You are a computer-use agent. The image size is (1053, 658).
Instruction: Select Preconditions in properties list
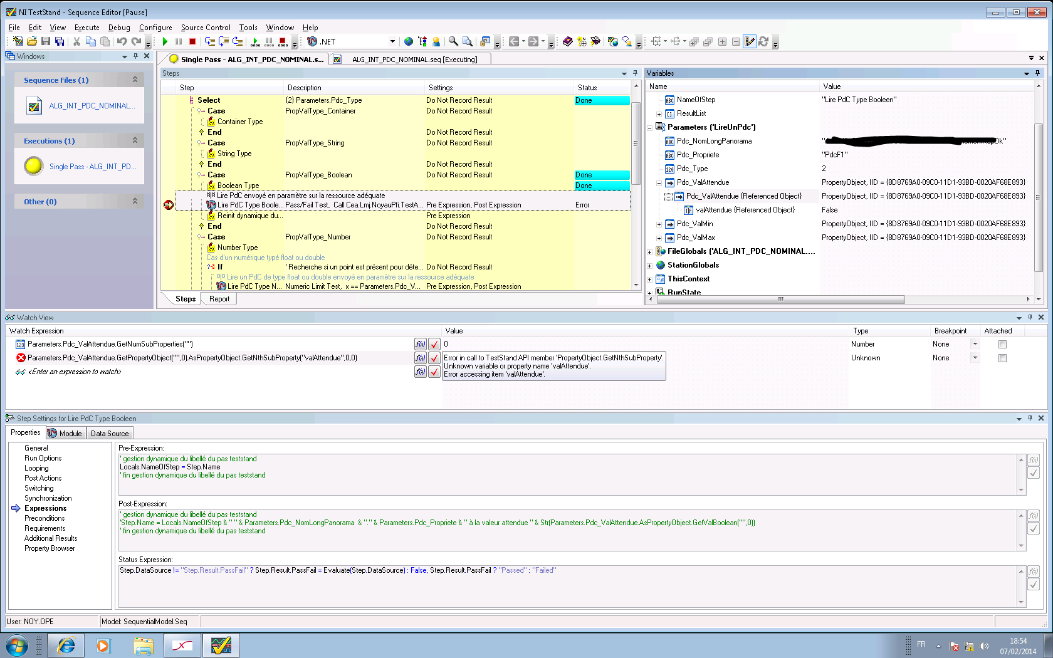[45, 518]
